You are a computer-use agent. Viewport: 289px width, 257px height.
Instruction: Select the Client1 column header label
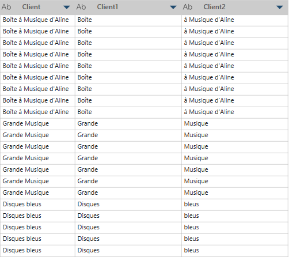click(108, 7)
